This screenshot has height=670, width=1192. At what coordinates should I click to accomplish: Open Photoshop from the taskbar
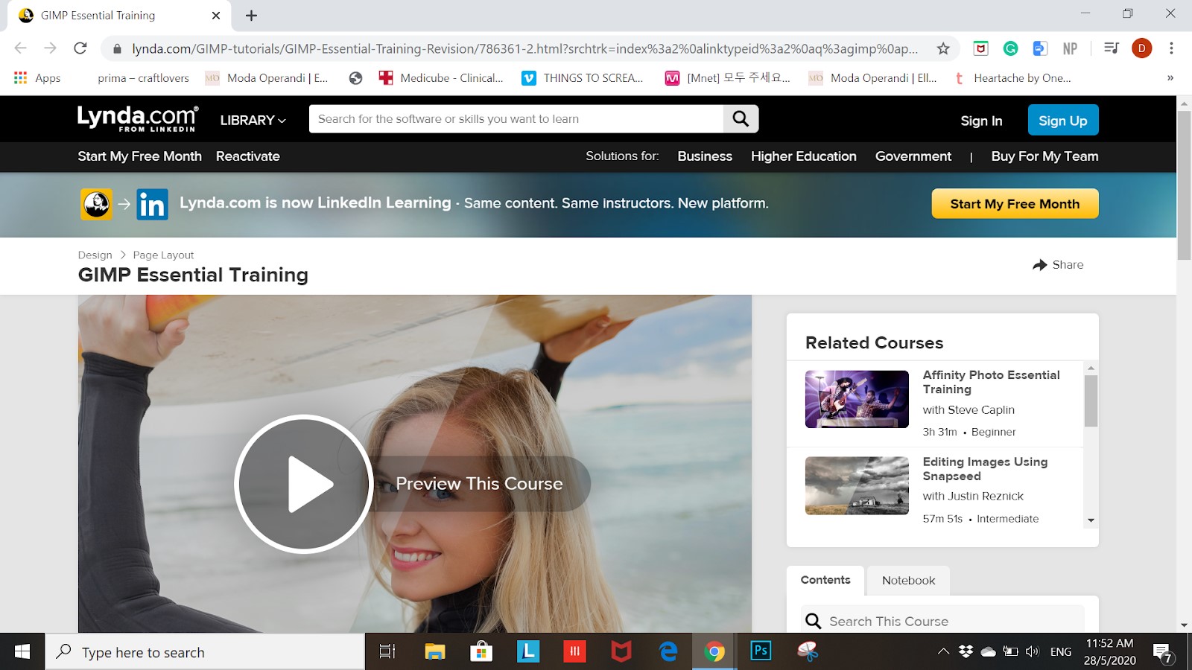(761, 651)
